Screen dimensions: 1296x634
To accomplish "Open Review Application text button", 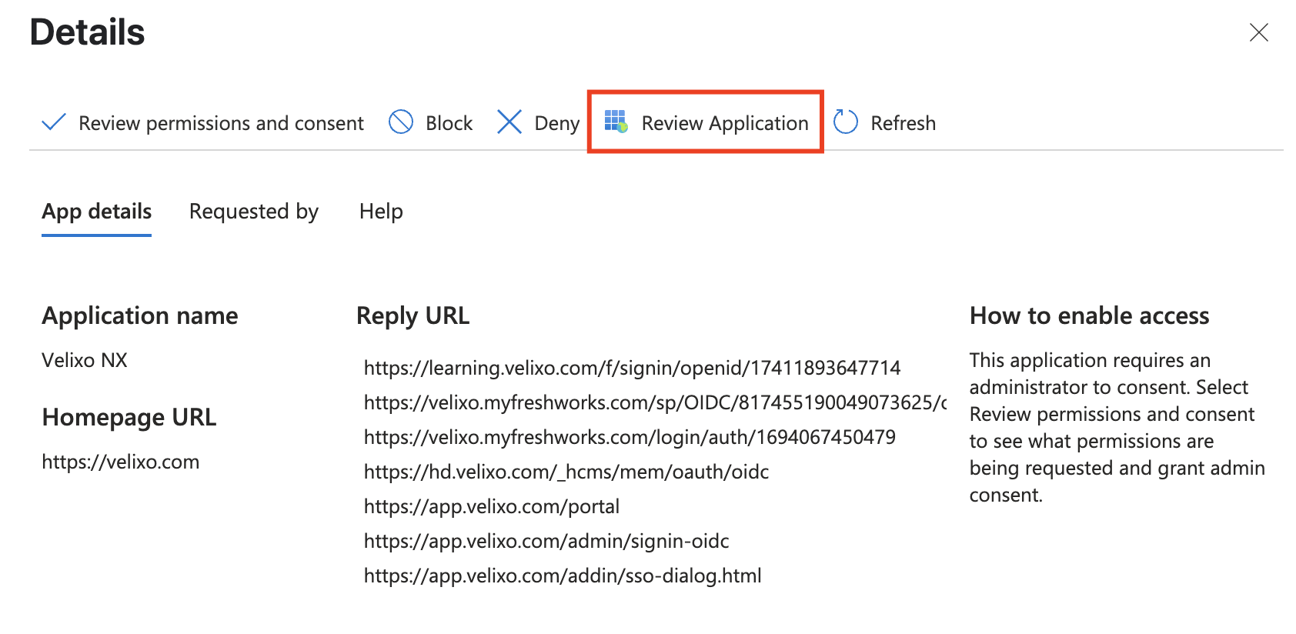I will 725,123.
